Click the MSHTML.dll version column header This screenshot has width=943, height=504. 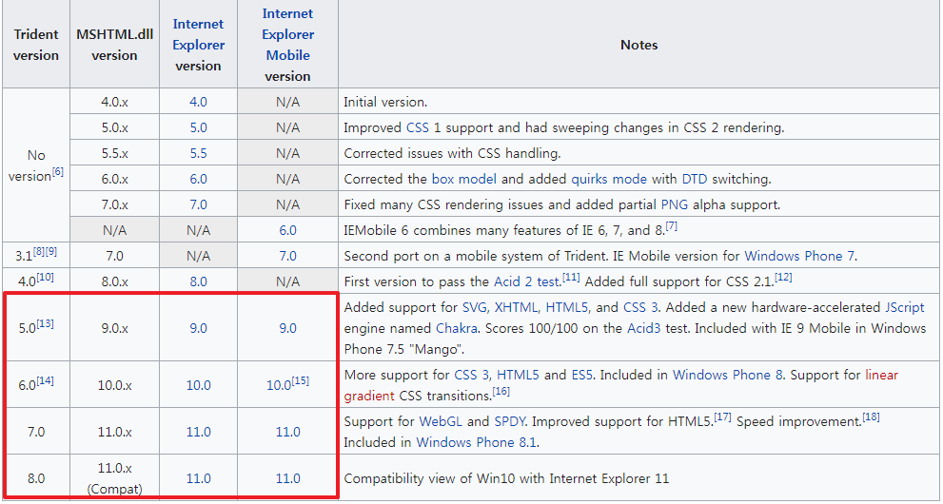114,45
